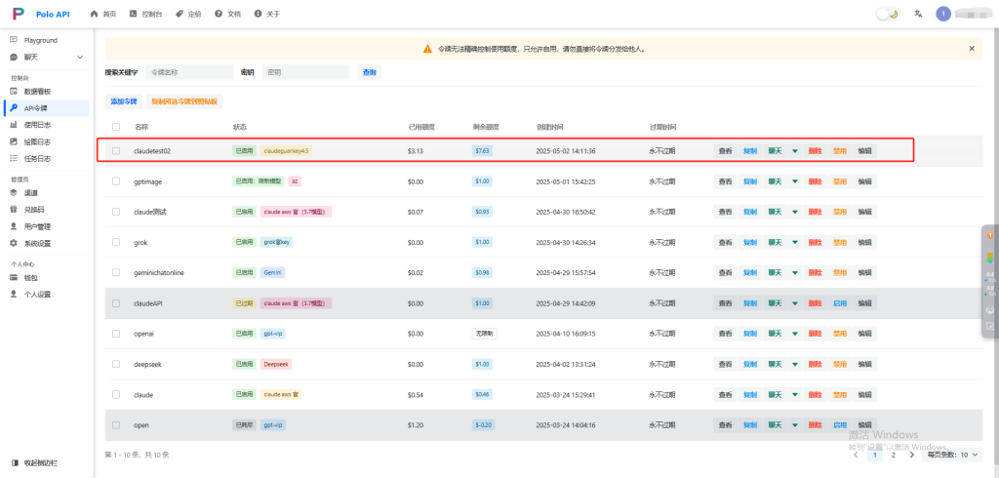Click 查看 for the claudetest02 token

[725, 151]
